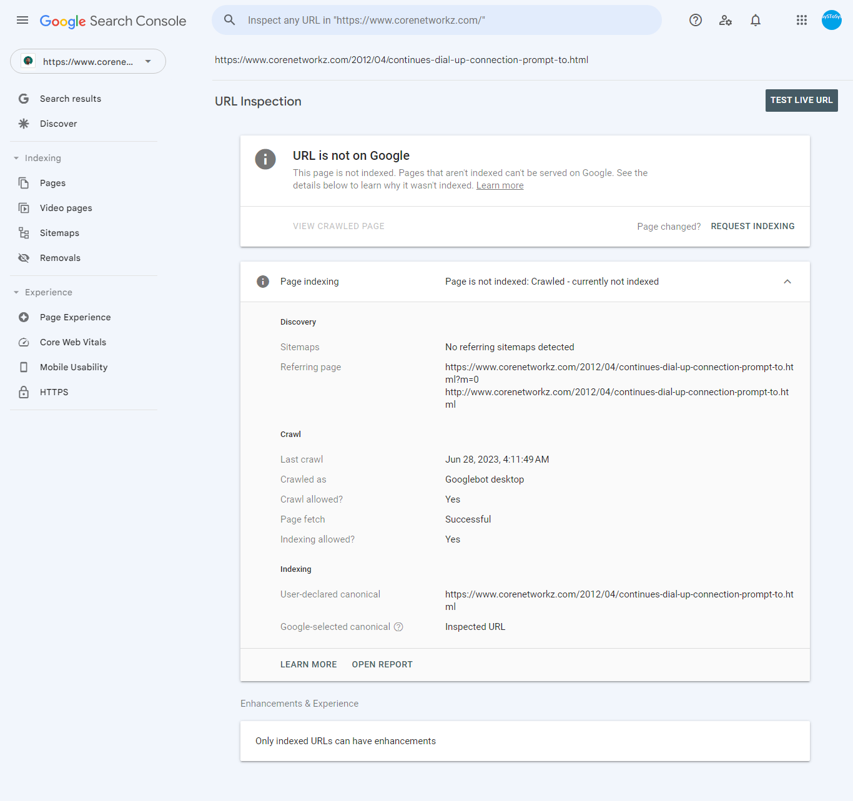Open the notifications bell
Viewport: 853px width, 801px height.
[x=756, y=20]
